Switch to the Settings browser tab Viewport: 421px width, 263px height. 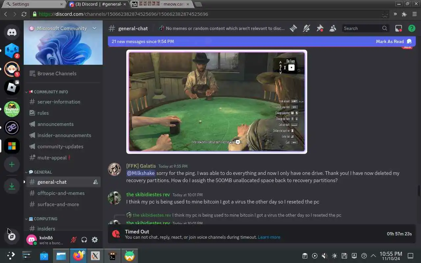33,4
